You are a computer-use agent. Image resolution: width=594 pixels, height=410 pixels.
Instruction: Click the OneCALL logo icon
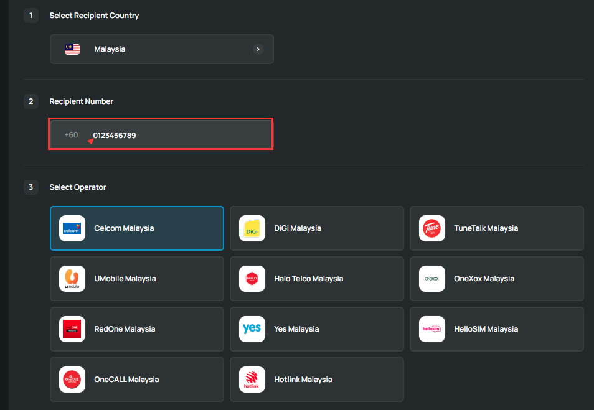click(72, 380)
